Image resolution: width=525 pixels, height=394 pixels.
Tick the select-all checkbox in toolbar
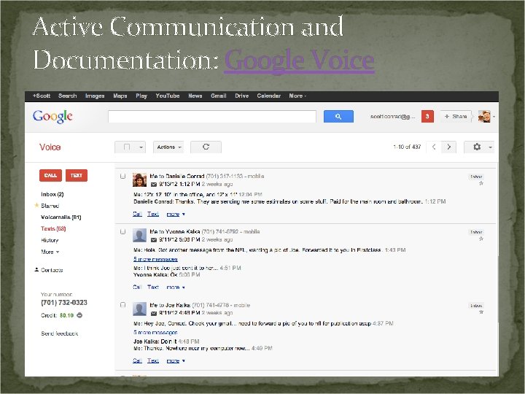click(x=127, y=147)
